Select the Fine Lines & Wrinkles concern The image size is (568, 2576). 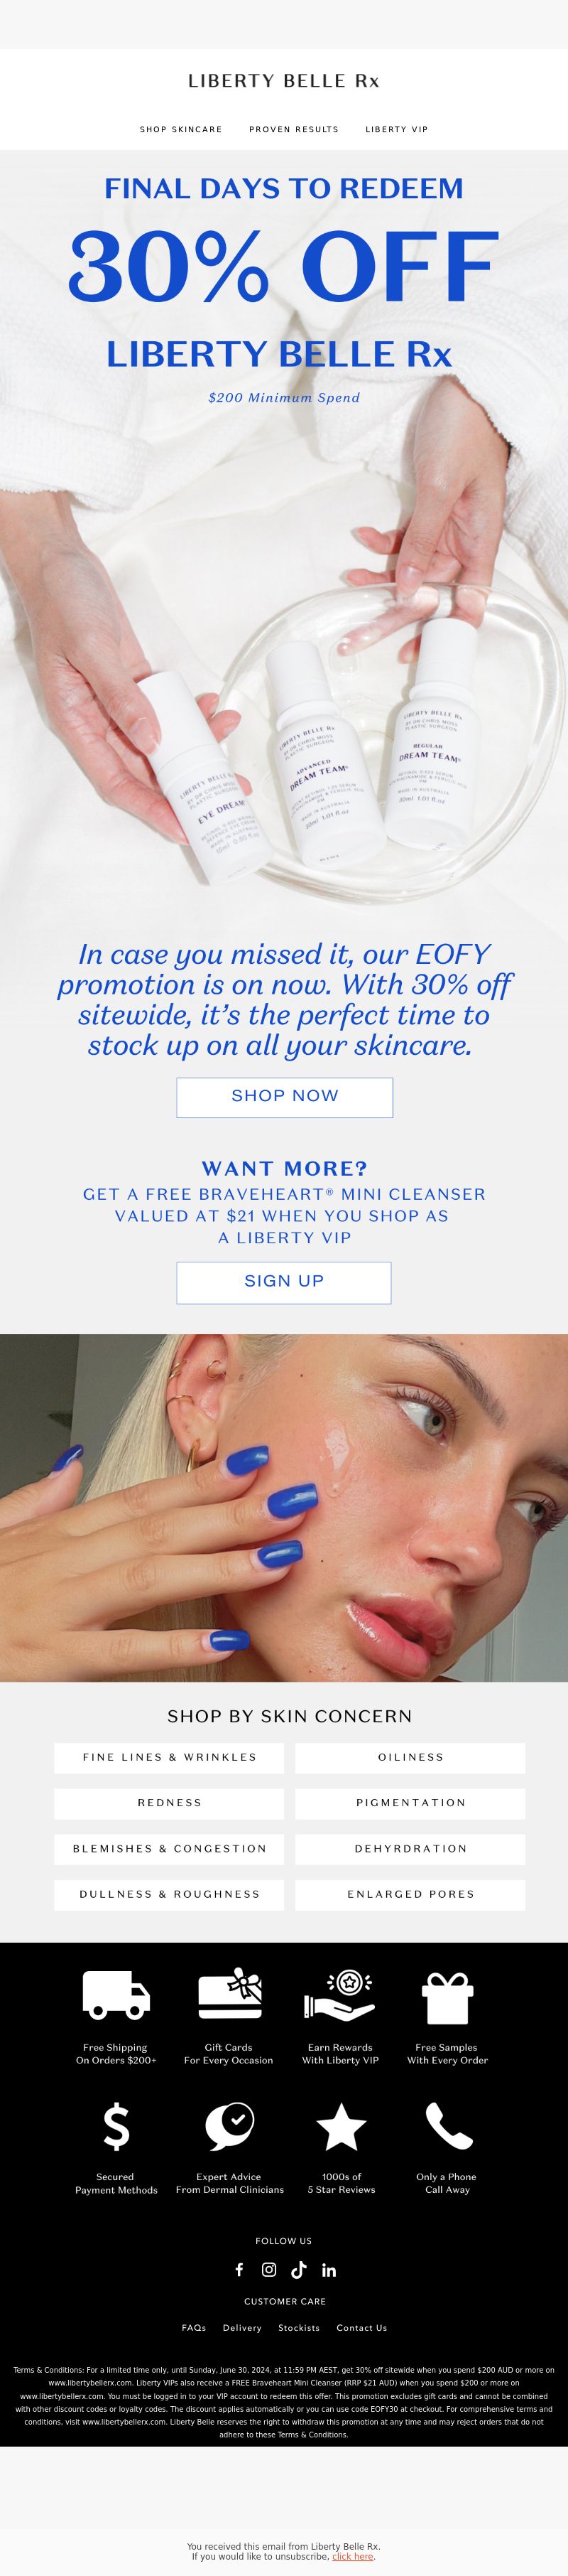click(169, 1757)
